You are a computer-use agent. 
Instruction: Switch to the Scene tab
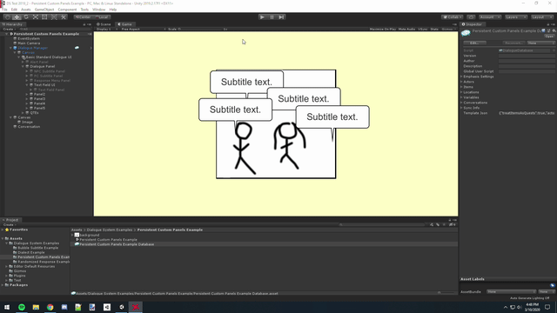(x=104, y=24)
